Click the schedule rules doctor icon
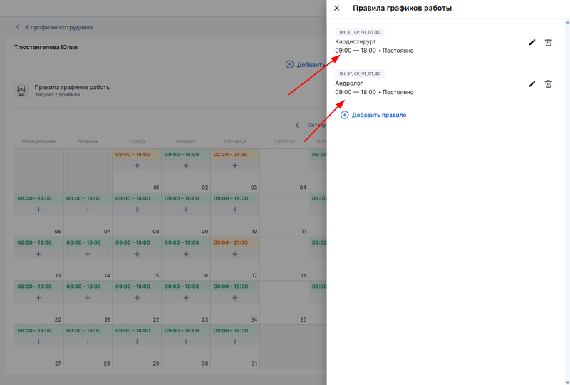 click(21, 91)
